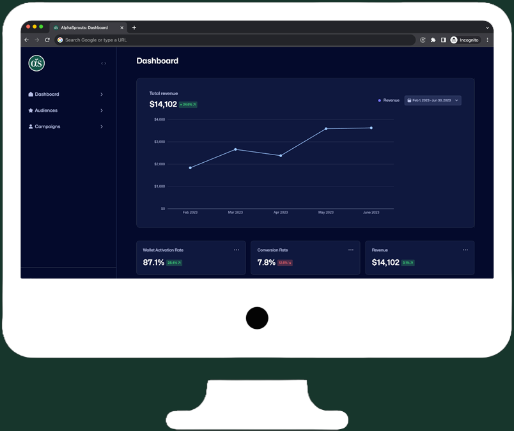
Task: Open the browser extensions puzzle icon
Action: [433, 40]
